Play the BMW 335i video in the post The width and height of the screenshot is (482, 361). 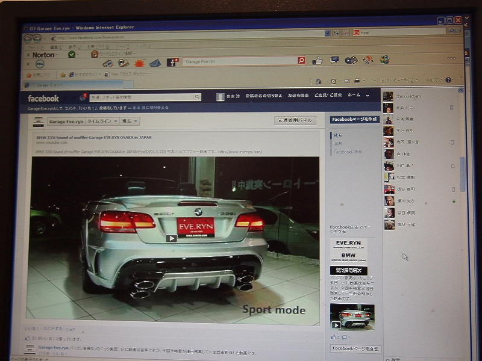click(x=171, y=238)
